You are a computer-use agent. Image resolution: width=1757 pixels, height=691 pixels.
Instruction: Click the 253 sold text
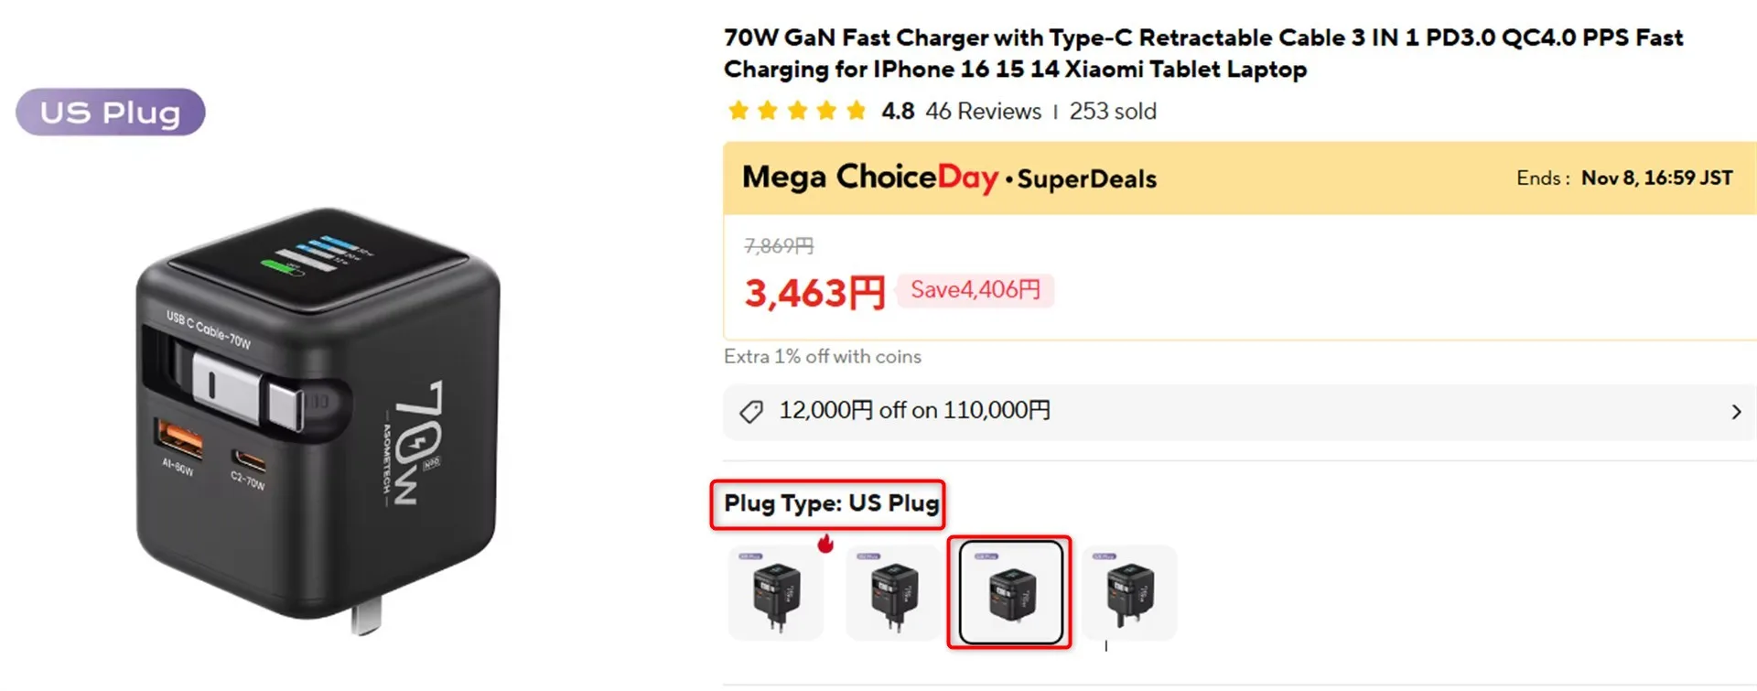click(1113, 112)
